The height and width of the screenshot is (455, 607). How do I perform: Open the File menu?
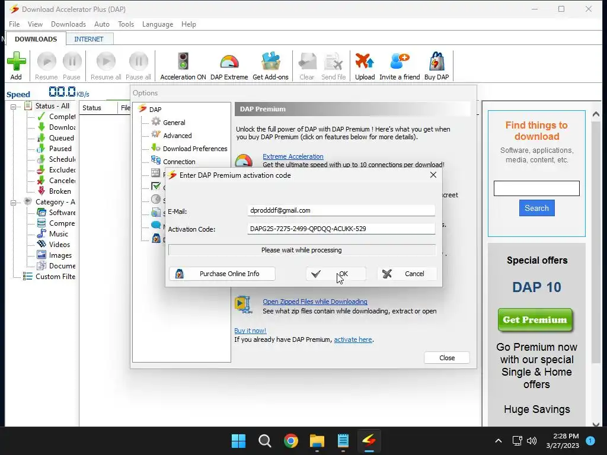pyautogui.click(x=14, y=24)
